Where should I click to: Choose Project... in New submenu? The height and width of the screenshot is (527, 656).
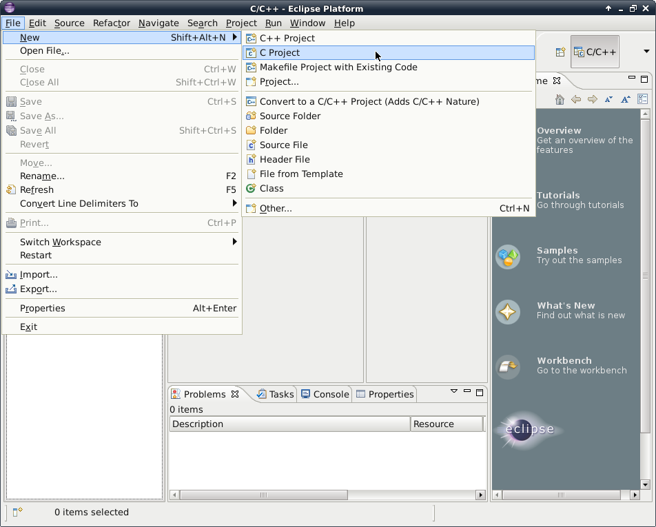pos(388,81)
